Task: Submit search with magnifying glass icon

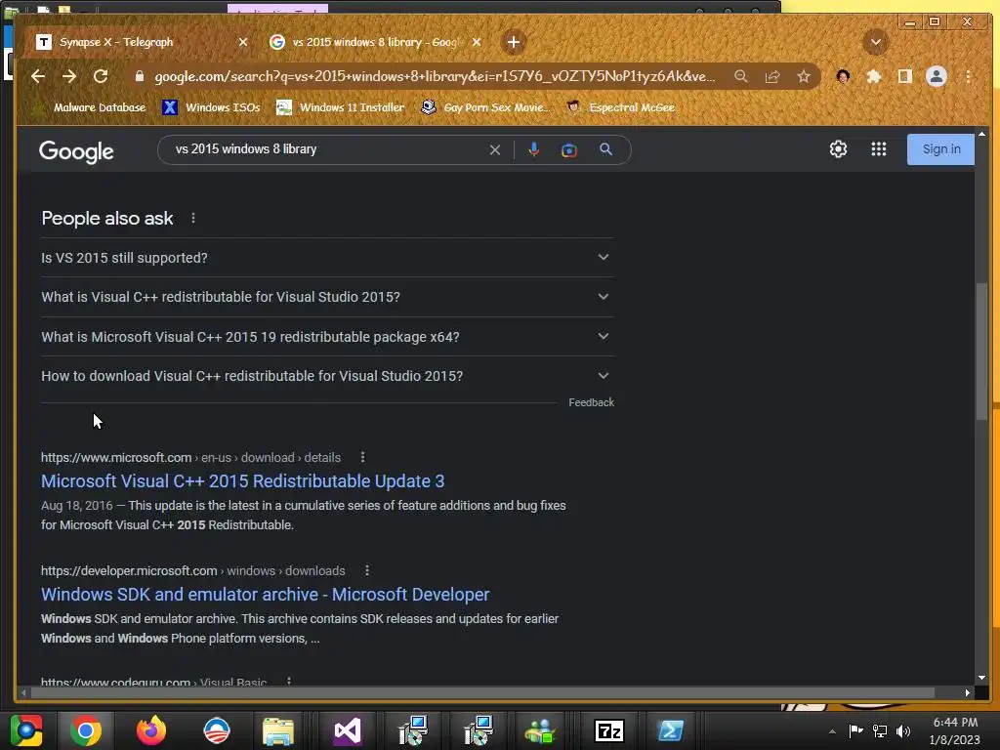Action: tap(605, 149)
